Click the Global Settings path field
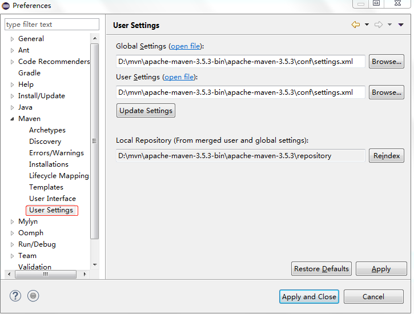 point(240,62)
